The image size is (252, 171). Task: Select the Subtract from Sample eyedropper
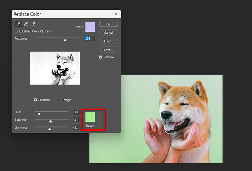(x=33, y=24)
